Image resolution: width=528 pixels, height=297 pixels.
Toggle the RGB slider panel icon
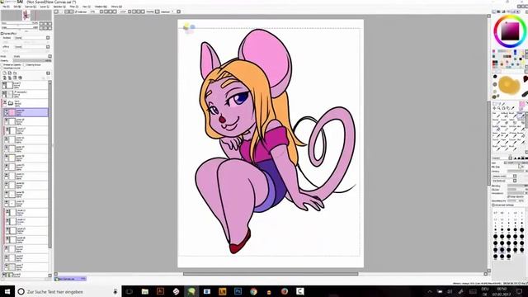(x=498, y=12)
